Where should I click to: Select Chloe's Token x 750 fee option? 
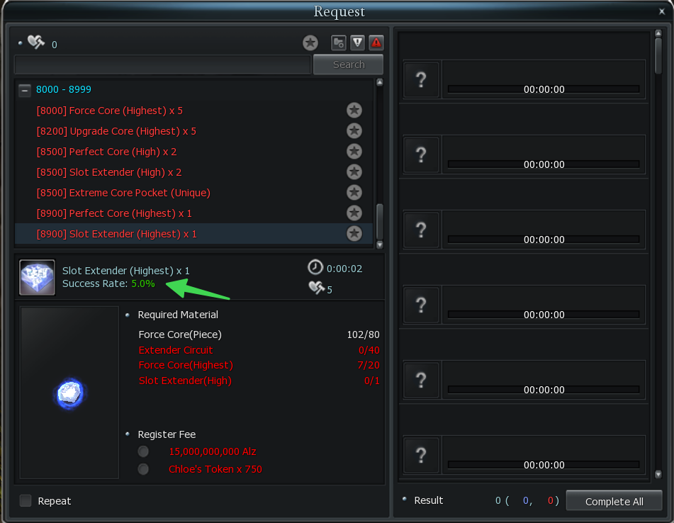[x=143, y=469]
